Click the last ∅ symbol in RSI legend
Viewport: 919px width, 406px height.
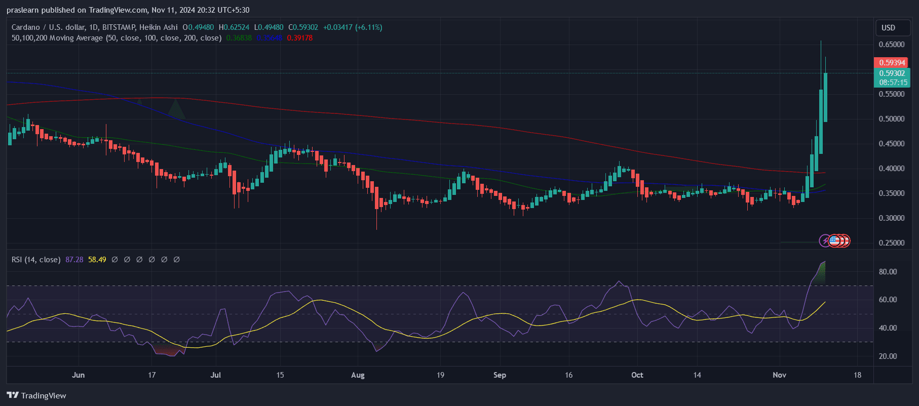[177, 260]
